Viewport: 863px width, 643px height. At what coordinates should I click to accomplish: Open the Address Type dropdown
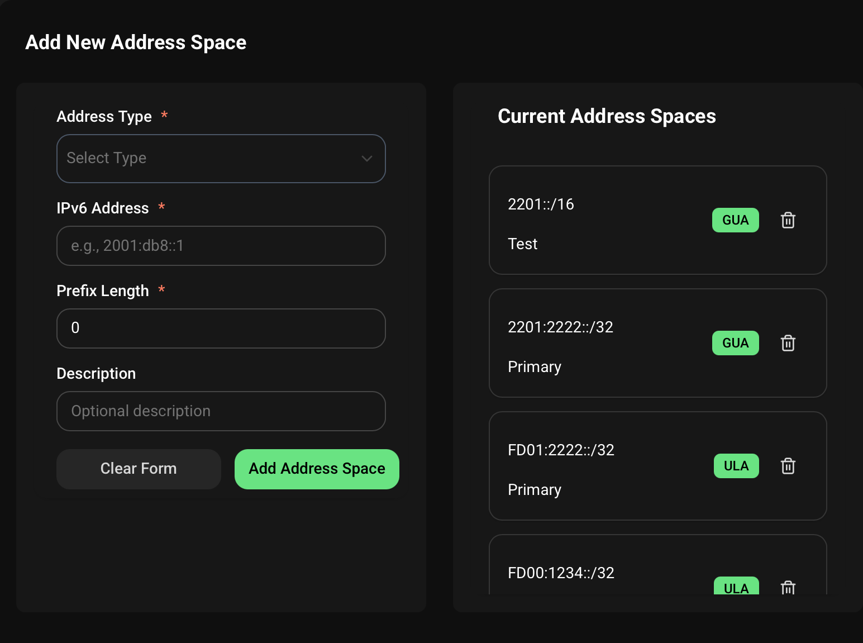pyautogui.click(x=221, y=159)
